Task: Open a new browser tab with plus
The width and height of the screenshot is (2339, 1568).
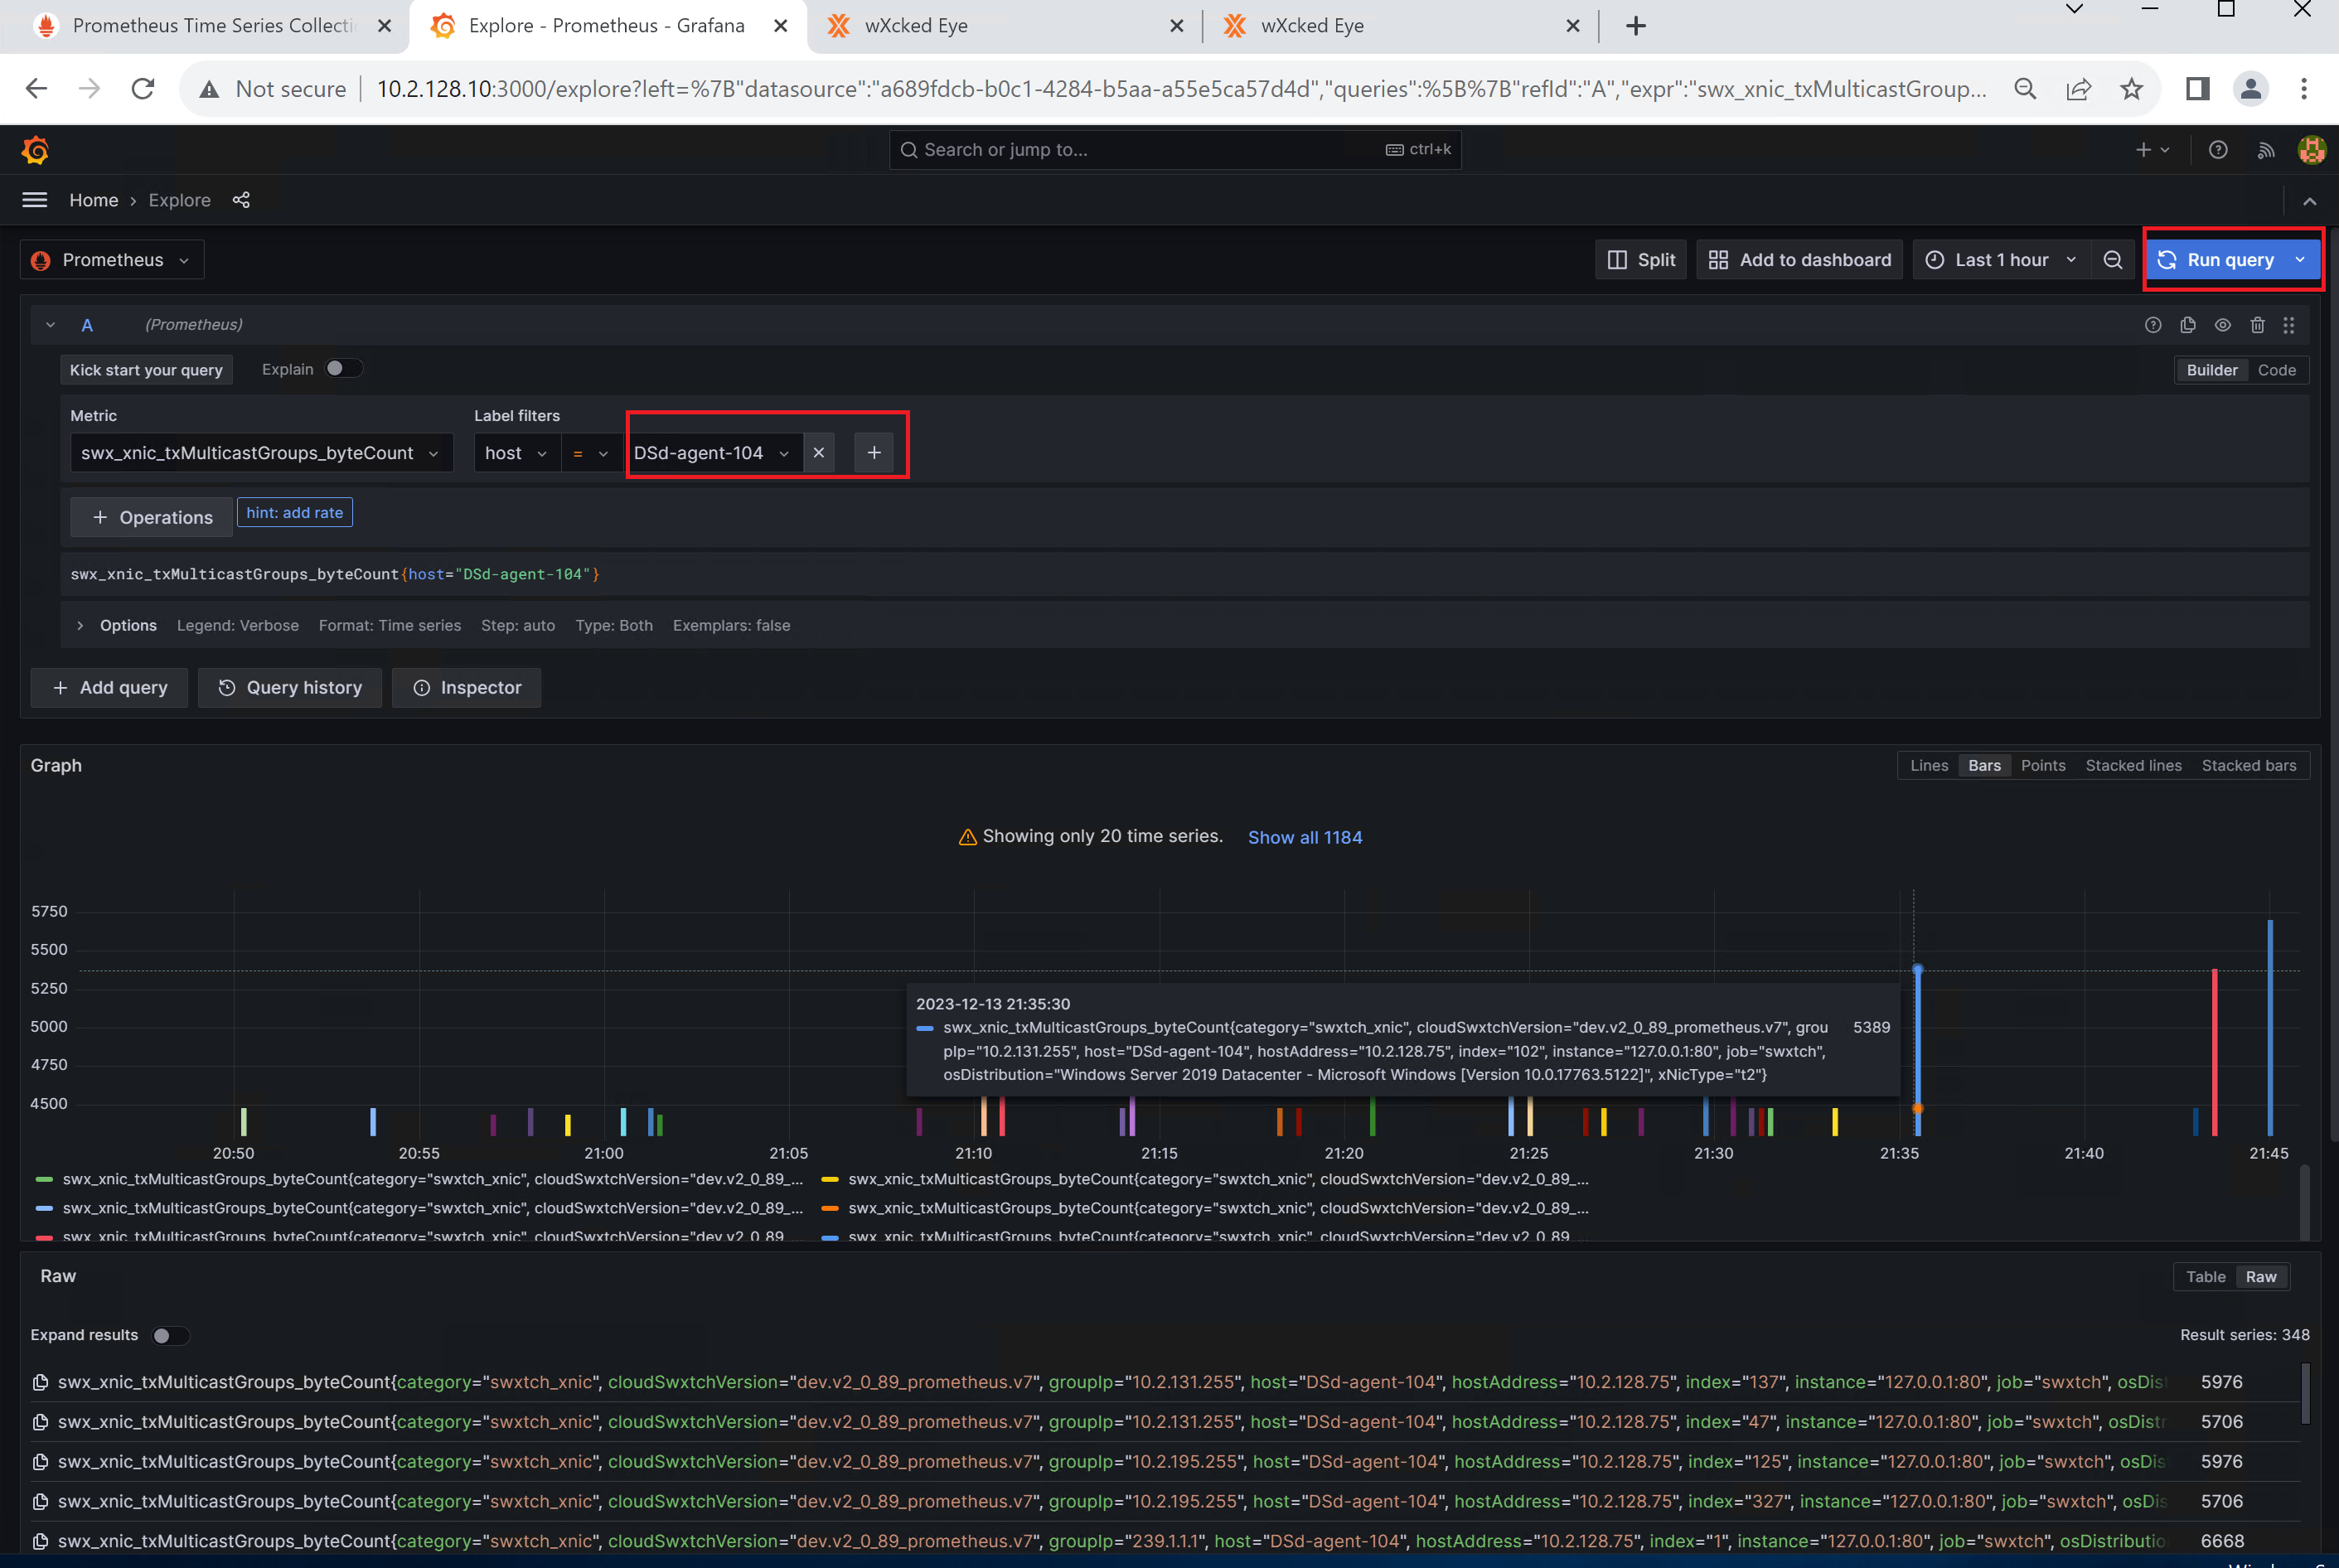Action: 1636,26
